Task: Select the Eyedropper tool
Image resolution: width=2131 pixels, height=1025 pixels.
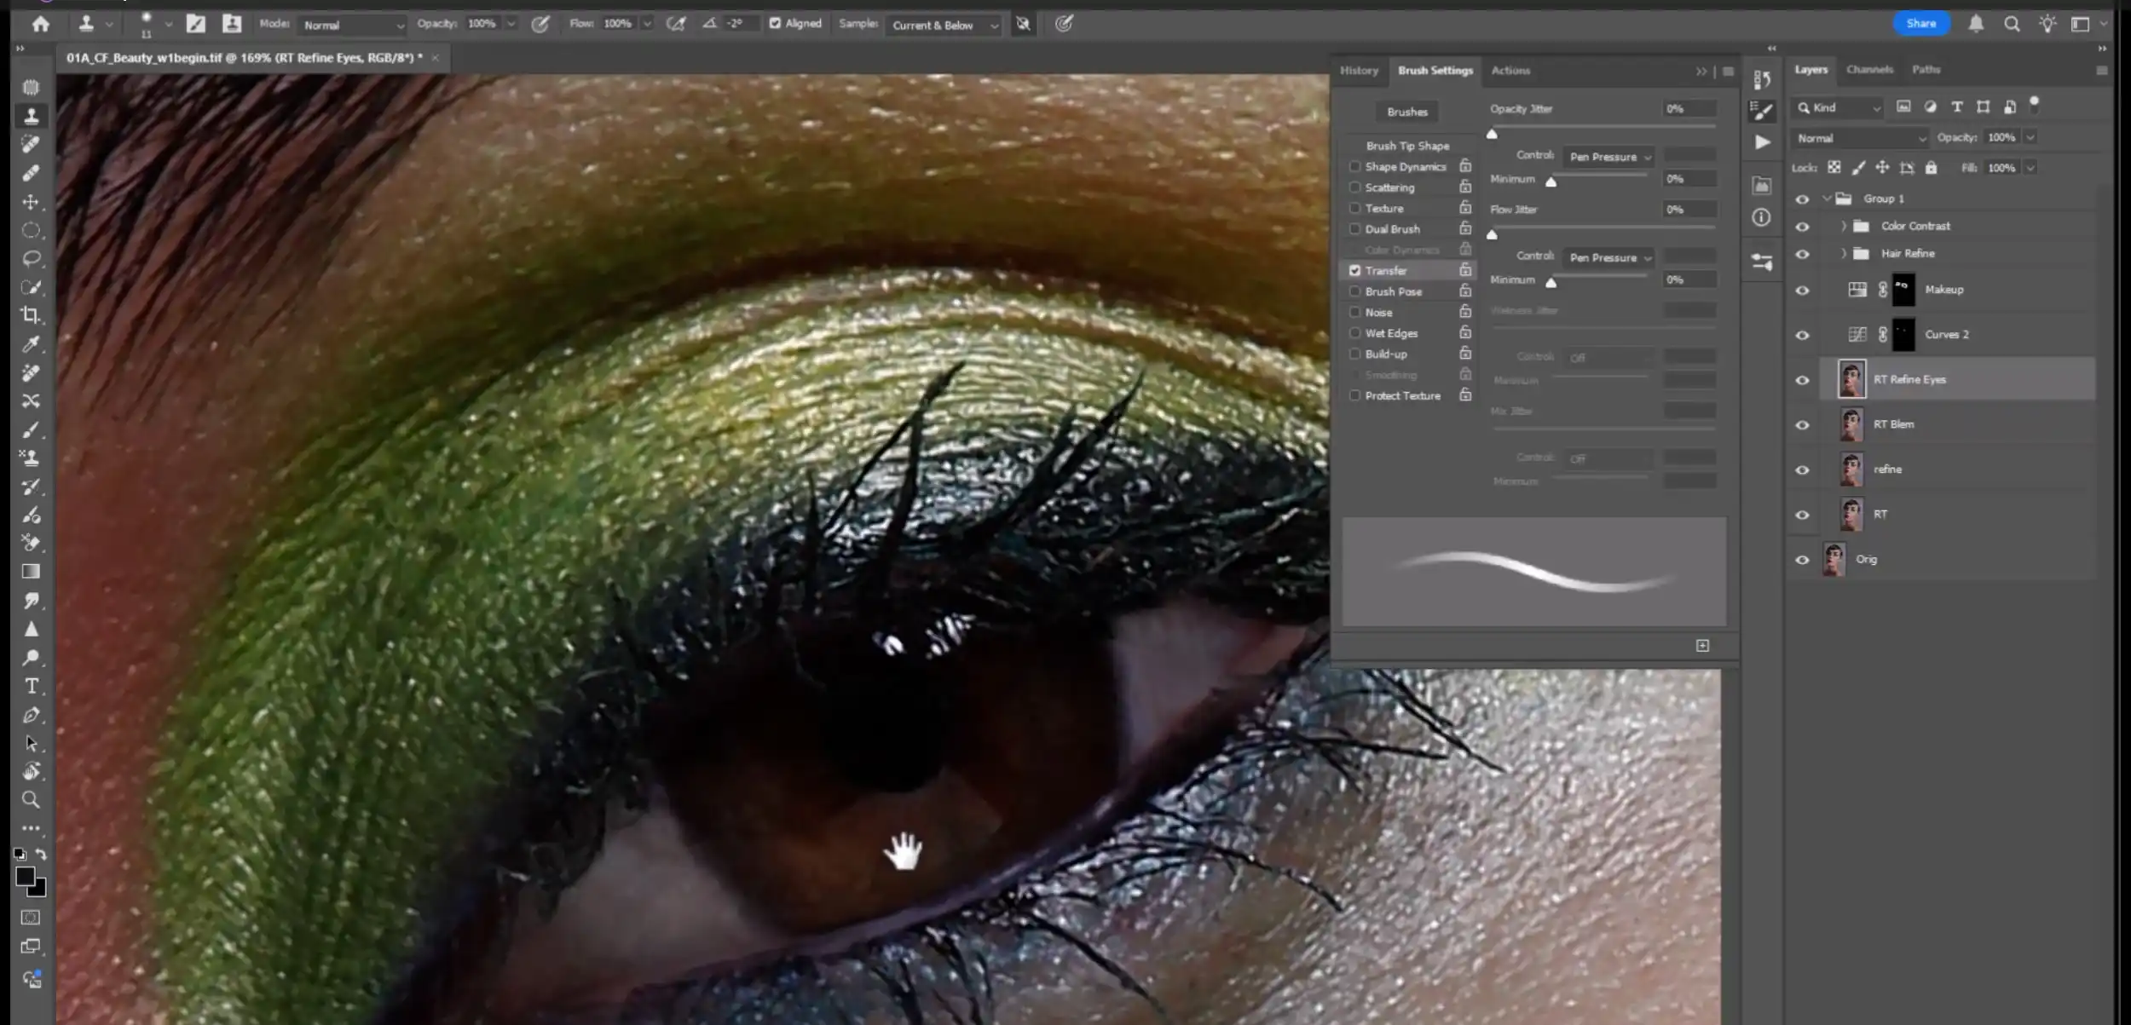Action: pos(31,344)
